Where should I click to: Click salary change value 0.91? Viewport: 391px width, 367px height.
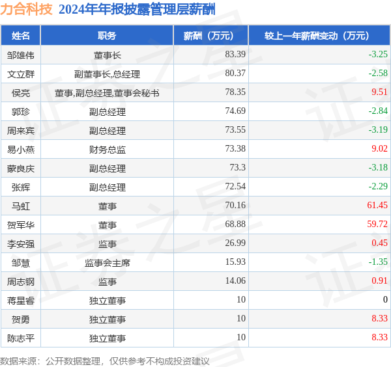pyautogui.click(x=379, y=281)
